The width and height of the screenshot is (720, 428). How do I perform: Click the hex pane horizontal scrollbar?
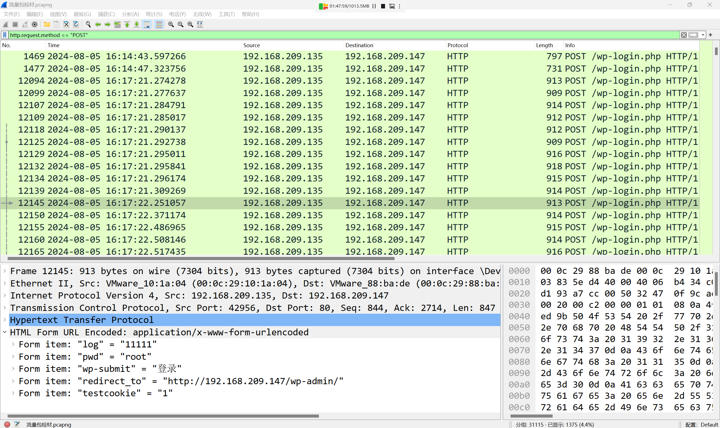pos(531,416)
